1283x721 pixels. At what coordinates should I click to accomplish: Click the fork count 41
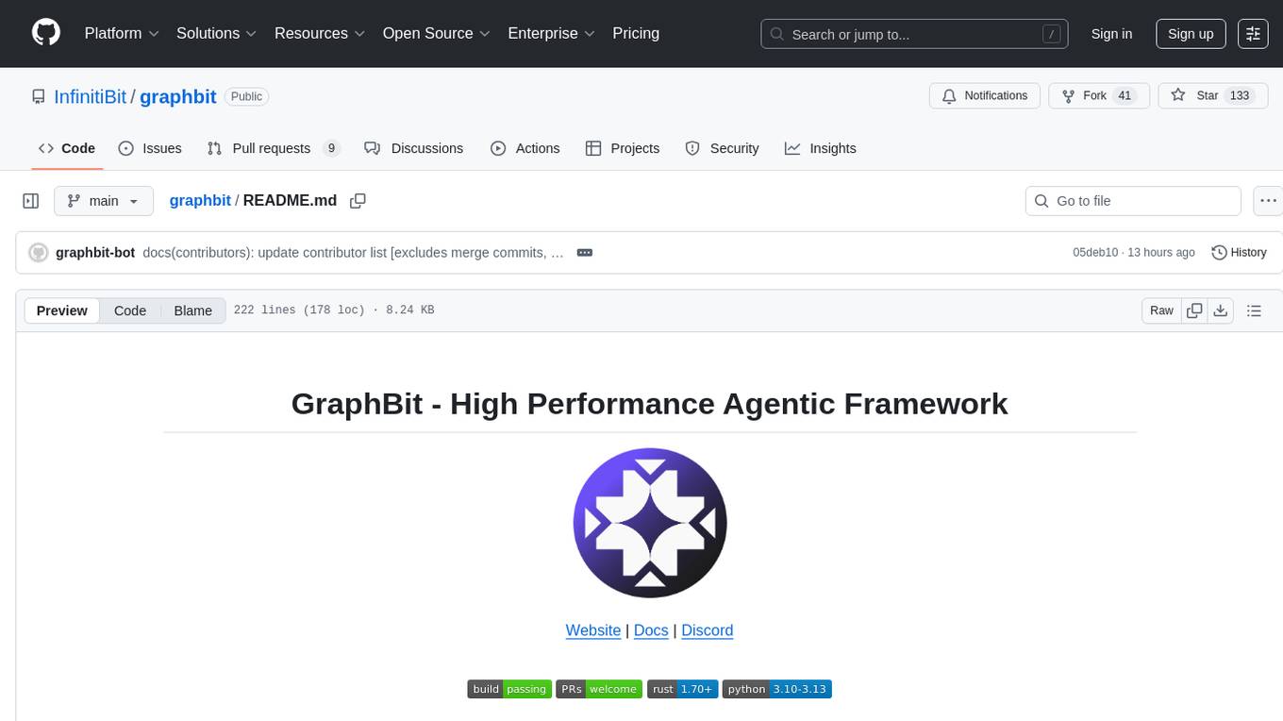pyautogui.click(x=1124, y=96)
